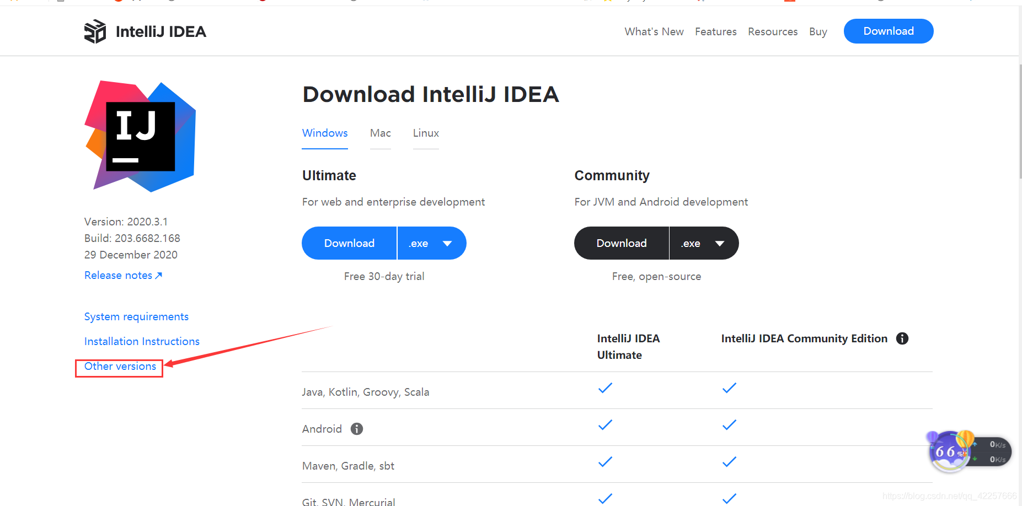
Task: Click the info icon next to Android
Action: (357, 429)
